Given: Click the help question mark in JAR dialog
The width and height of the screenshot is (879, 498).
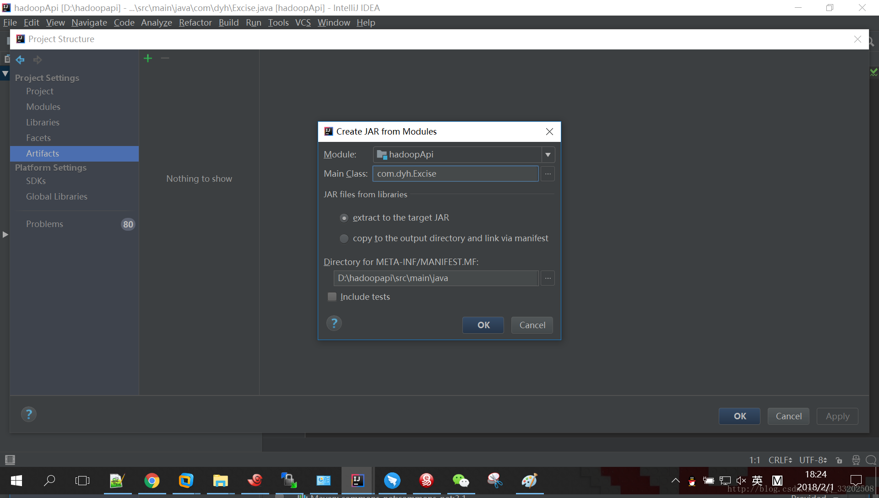Looking at the screenshot, I should click(x=334, y=324).
